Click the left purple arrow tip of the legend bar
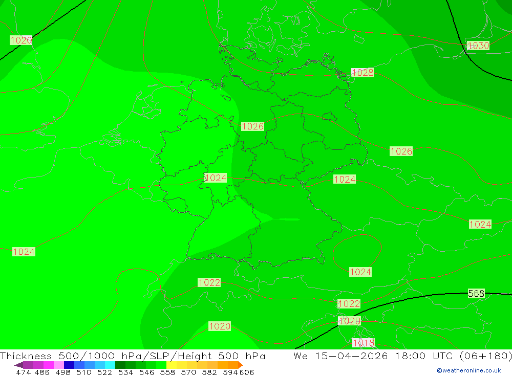This screenshot has height=375, width=512. click(18, 365)
